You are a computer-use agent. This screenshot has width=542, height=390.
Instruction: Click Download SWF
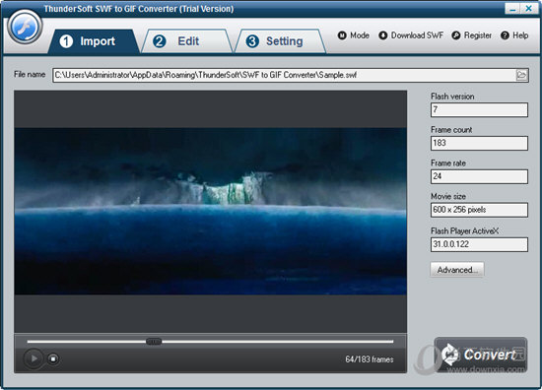pyautogui.click(x=411, y=35)
